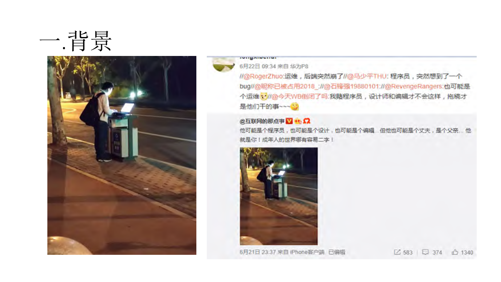This screenshot has height=282, width=501.
Task: Open the @互联网的那点事 account name
Action: pos(262,121)
